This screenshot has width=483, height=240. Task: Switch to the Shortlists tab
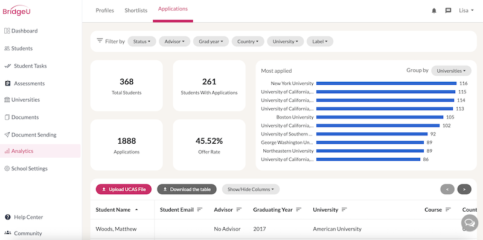(x=136, y=10)
